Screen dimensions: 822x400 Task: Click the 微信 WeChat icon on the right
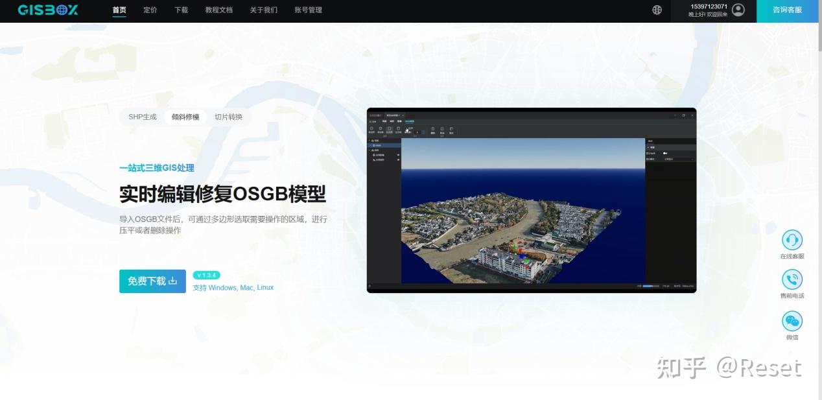pos(792,320)
